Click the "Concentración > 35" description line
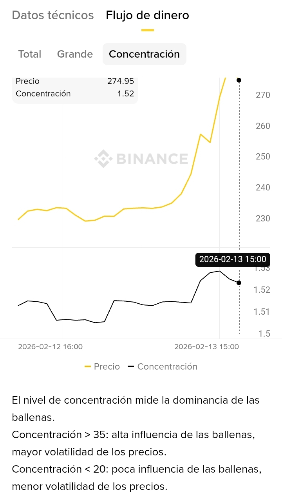282x493 pixels. (133, 435)
